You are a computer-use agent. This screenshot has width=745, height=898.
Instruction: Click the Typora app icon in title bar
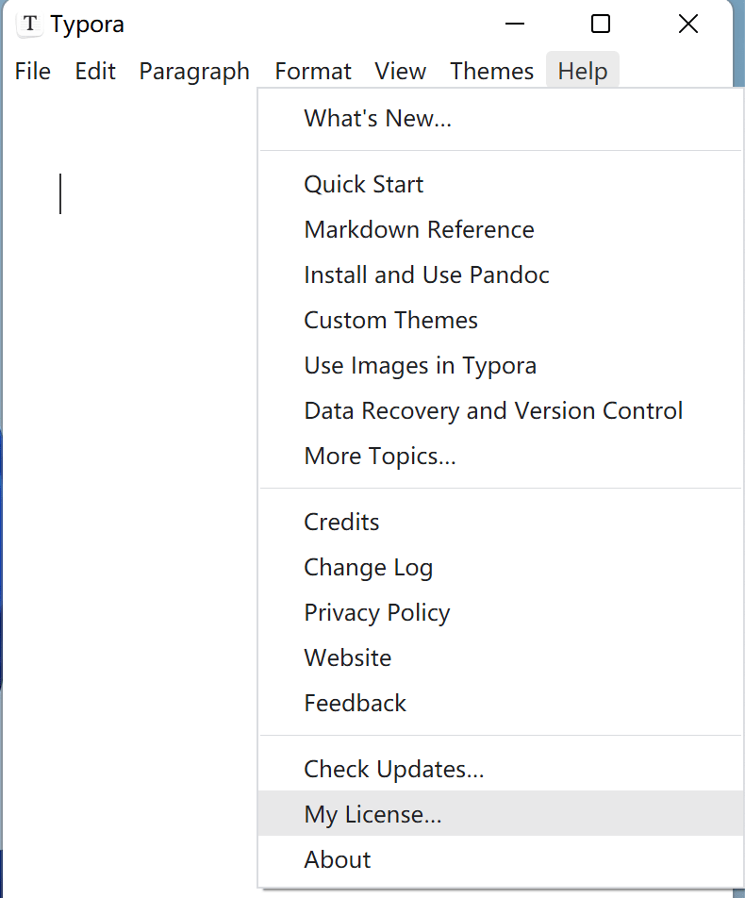pos(30,25)
